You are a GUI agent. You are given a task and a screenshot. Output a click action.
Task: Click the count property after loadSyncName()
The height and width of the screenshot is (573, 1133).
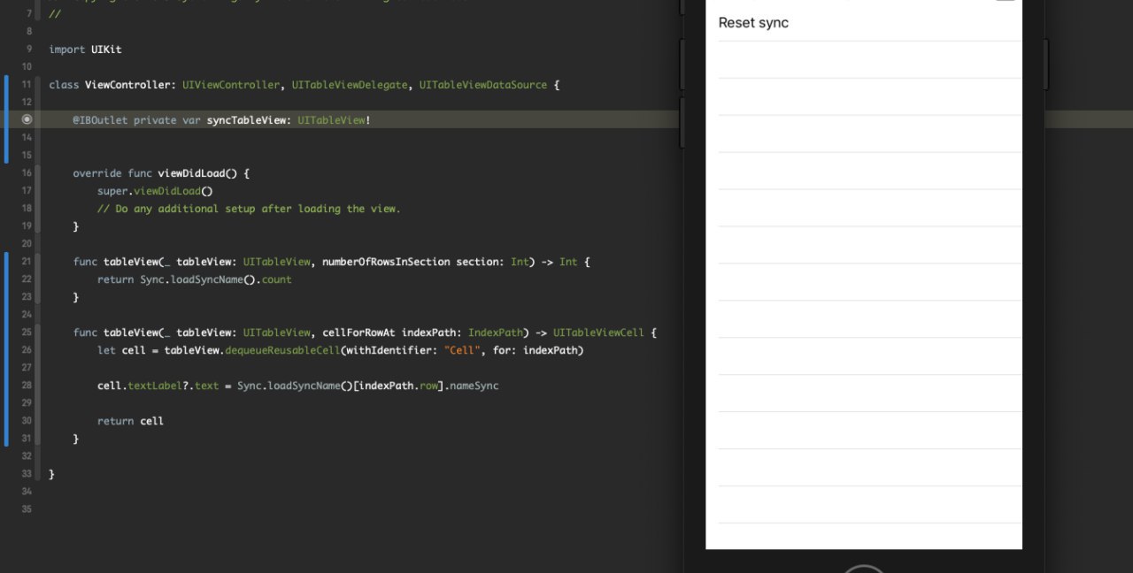coord(276,279)
